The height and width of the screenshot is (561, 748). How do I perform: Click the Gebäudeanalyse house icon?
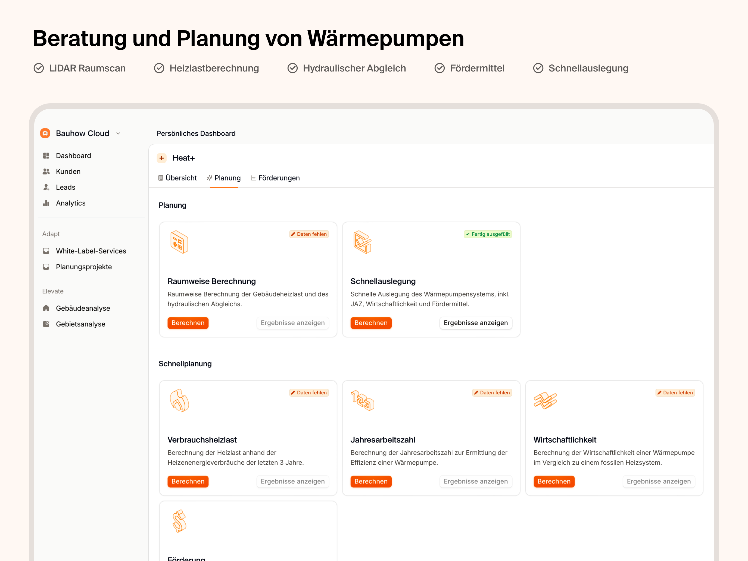(x=46, y=308)
